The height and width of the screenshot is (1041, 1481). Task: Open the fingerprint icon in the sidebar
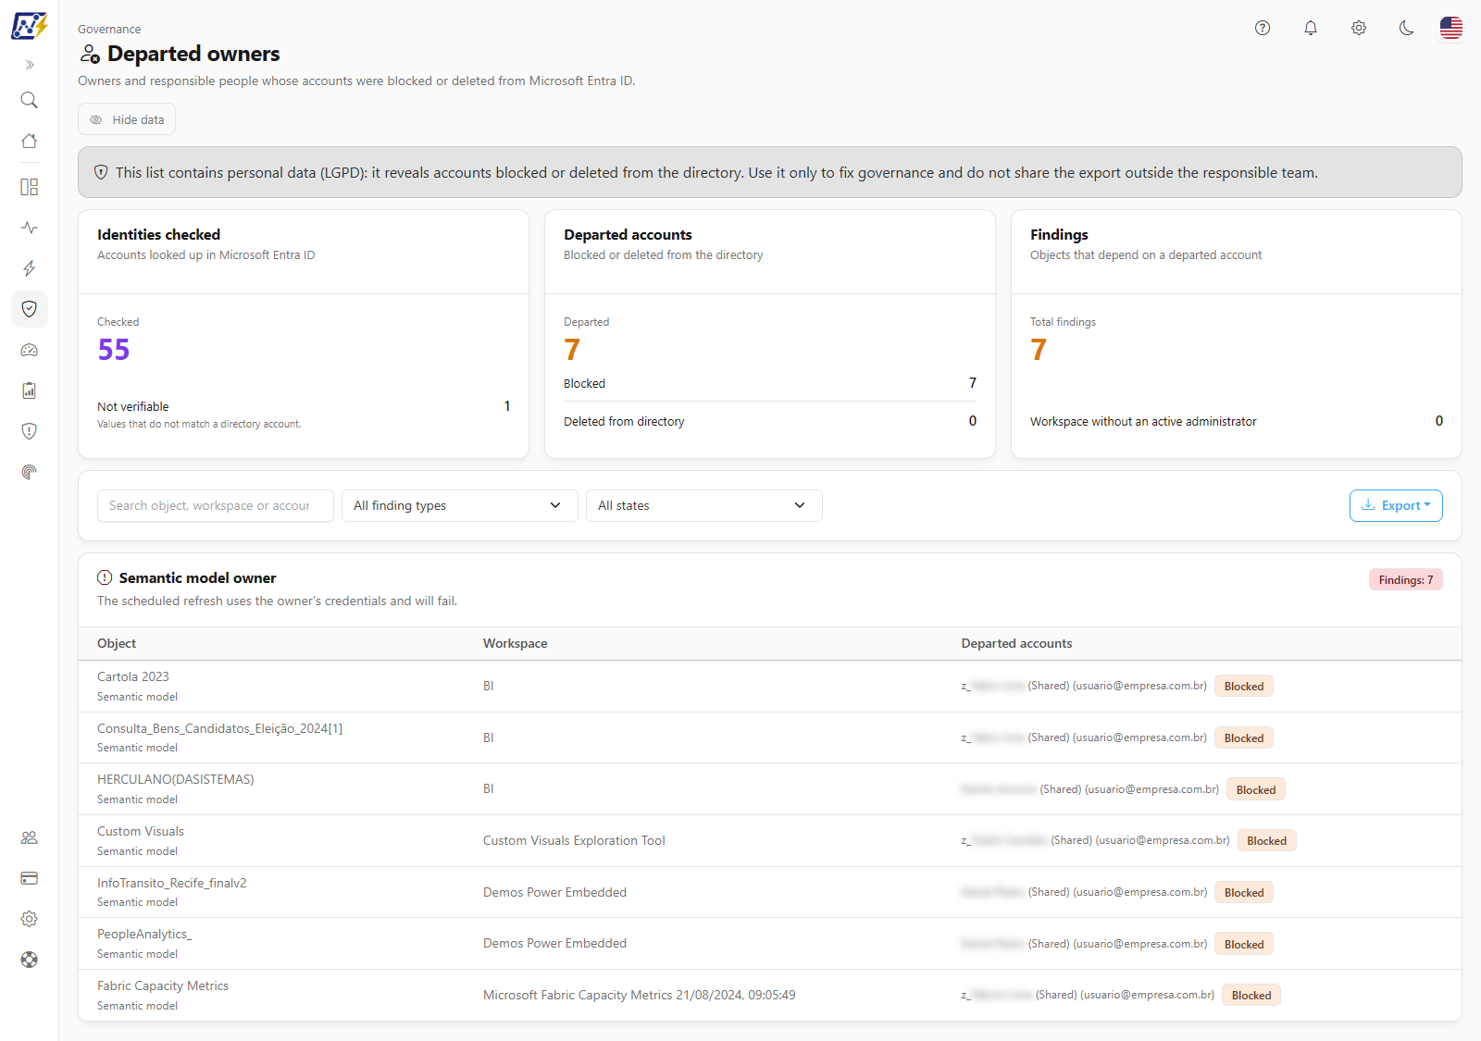(x=30, y=472)
